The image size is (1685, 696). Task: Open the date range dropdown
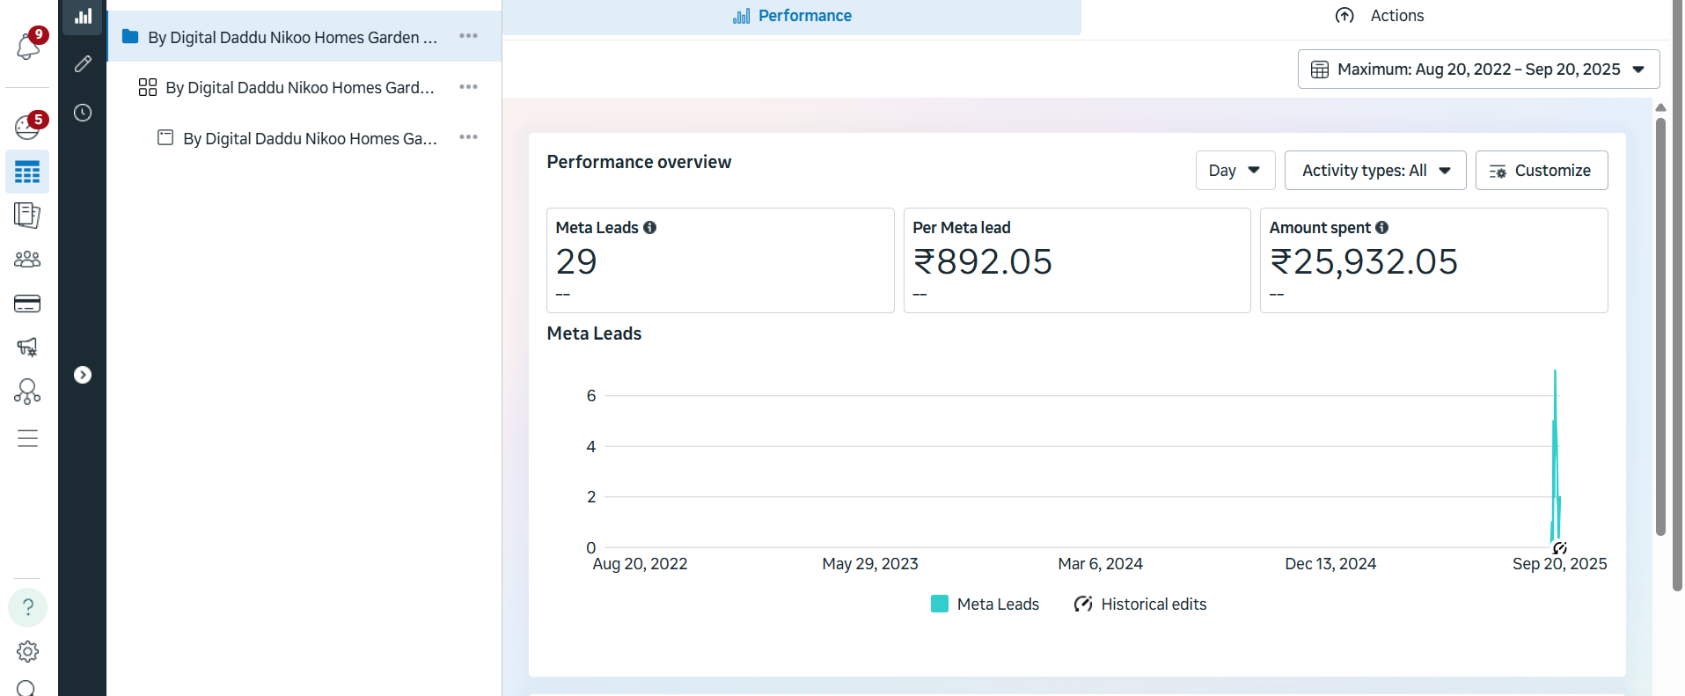(x=1478, y=70)
